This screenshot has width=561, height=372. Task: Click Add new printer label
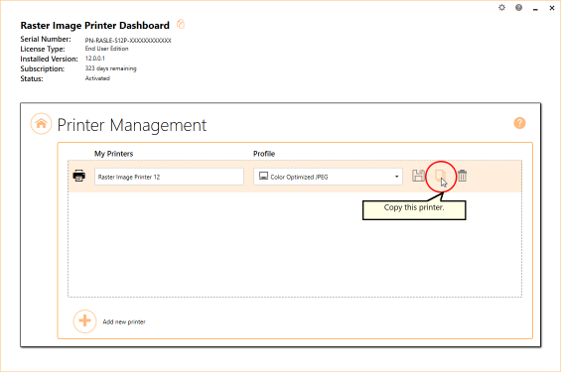(124, 322)
